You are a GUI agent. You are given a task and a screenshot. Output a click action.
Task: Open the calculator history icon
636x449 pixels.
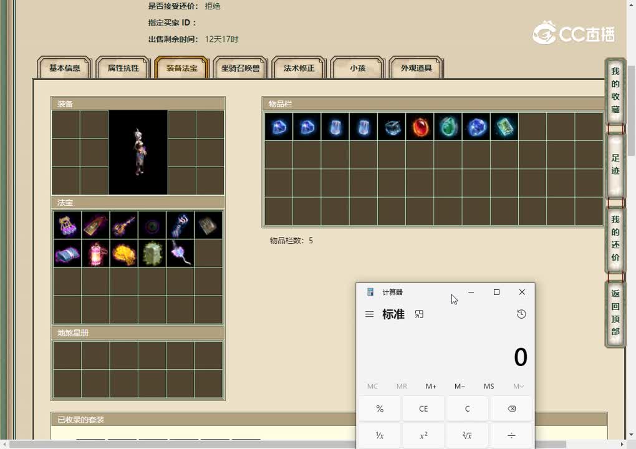tap(522, 314)
